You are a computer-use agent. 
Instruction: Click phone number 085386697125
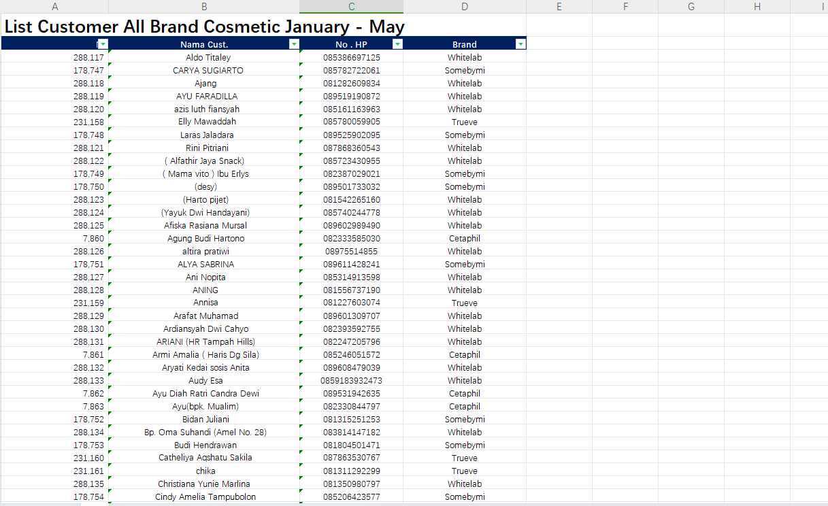click(x=352, y=58)
